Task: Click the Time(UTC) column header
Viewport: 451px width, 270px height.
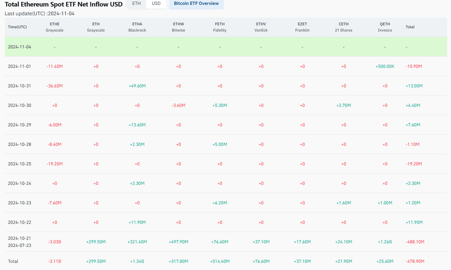Action: pos(17,27)
